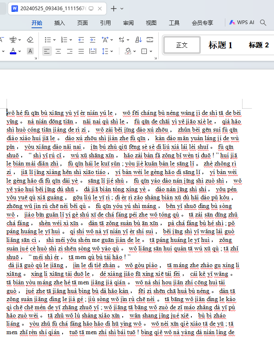Click the WPS AI button
This screenshot has height=337, width=274.
(x=242, y=23)
